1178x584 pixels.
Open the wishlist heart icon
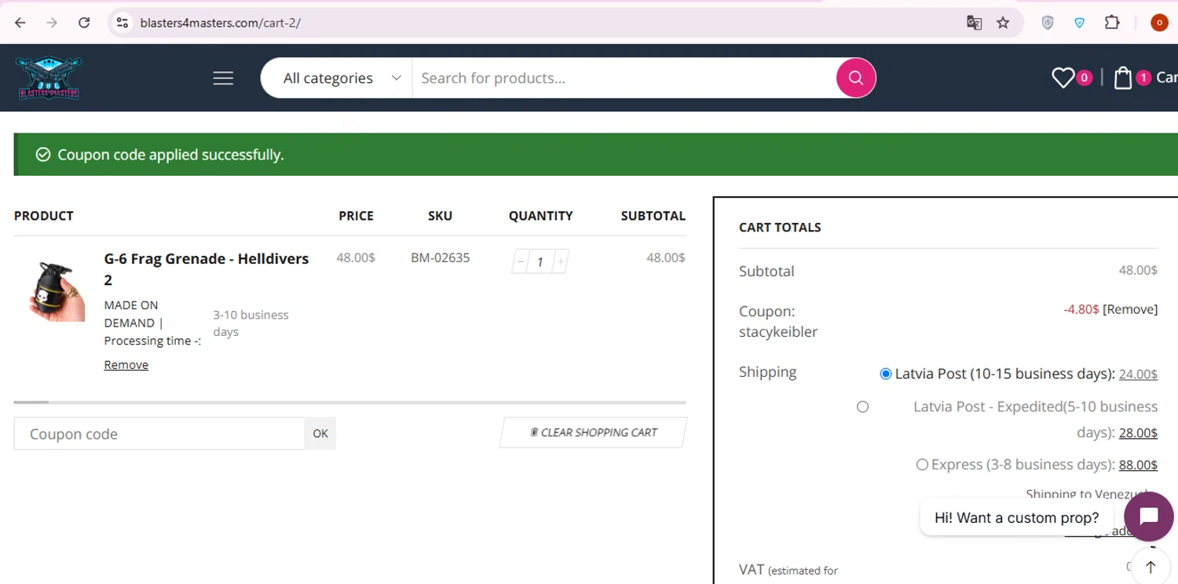[x=1063, y=78]
